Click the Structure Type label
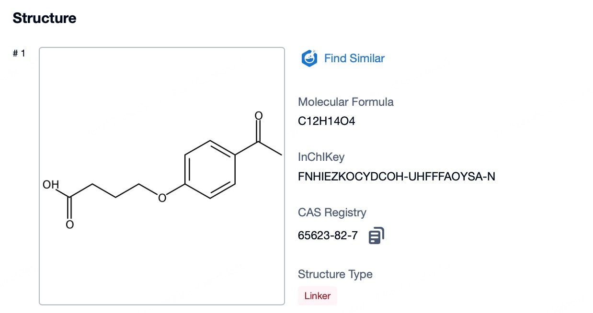The image size is (593, 313). coord(335,274)
